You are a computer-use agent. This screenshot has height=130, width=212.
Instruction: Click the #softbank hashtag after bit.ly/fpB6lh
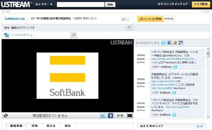click(x=180, y=88)
